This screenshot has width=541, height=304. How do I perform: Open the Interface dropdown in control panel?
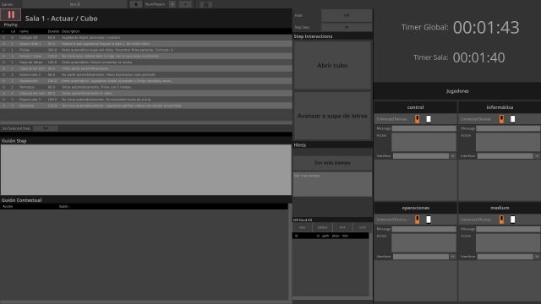452,155
